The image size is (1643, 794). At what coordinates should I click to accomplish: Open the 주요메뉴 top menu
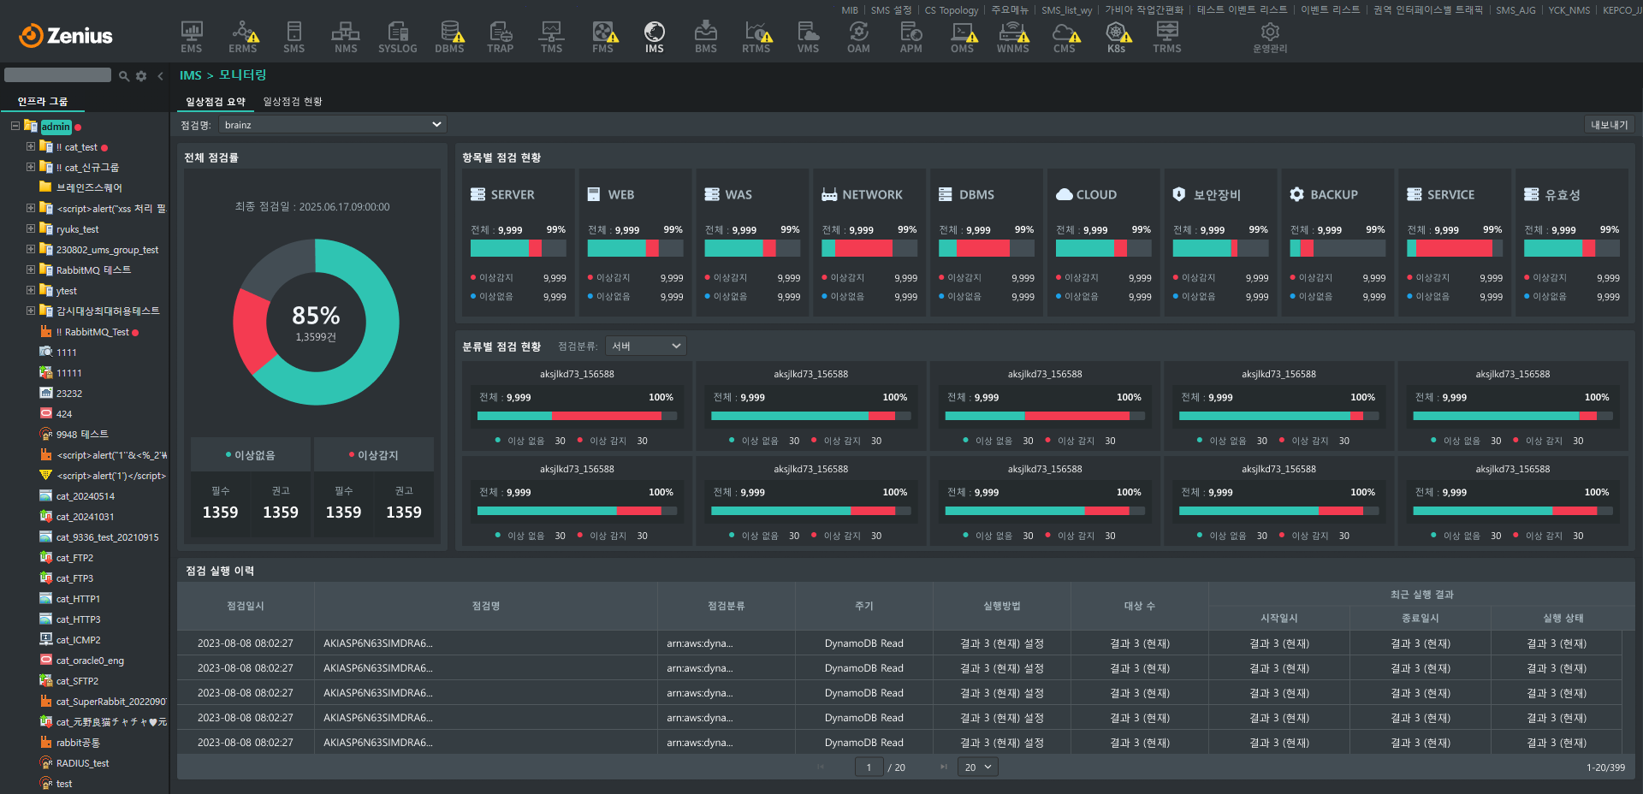[1010, 10]
